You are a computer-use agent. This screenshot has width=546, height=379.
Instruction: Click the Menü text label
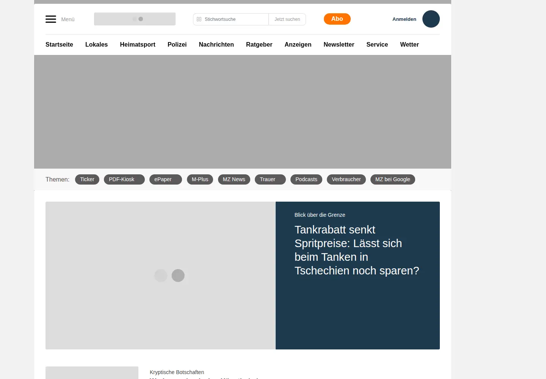click(68, 19)
